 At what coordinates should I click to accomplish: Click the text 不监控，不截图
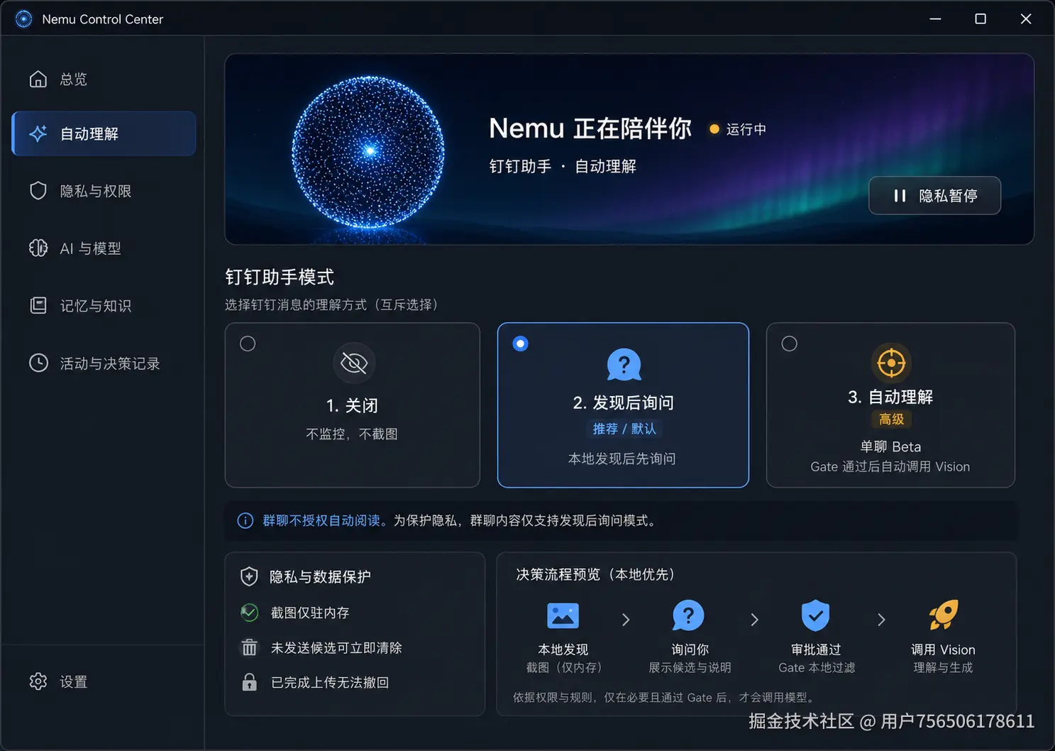[x=352, y=434]
